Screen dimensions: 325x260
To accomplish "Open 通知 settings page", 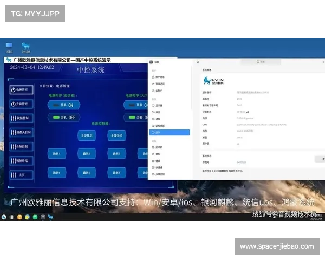I will coord(170,119).
